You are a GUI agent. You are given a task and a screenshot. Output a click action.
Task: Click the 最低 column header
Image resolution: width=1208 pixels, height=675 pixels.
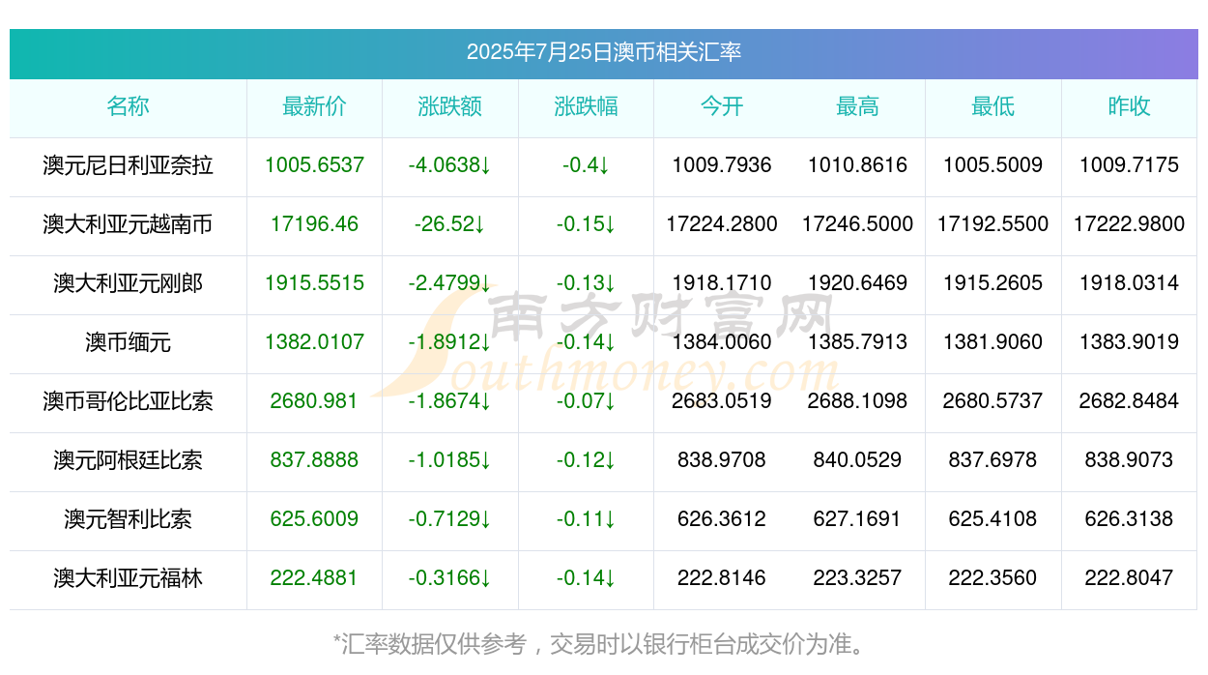[x=993, y=106]
